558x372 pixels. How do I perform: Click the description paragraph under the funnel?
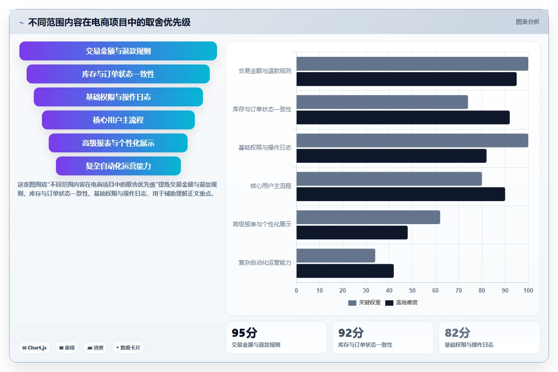coord(118,189)
